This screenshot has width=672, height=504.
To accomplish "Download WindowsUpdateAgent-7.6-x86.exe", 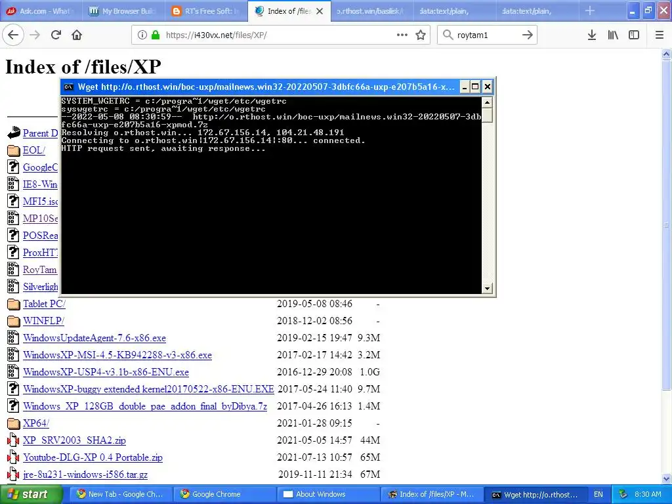I will click(x=94, y=338).
